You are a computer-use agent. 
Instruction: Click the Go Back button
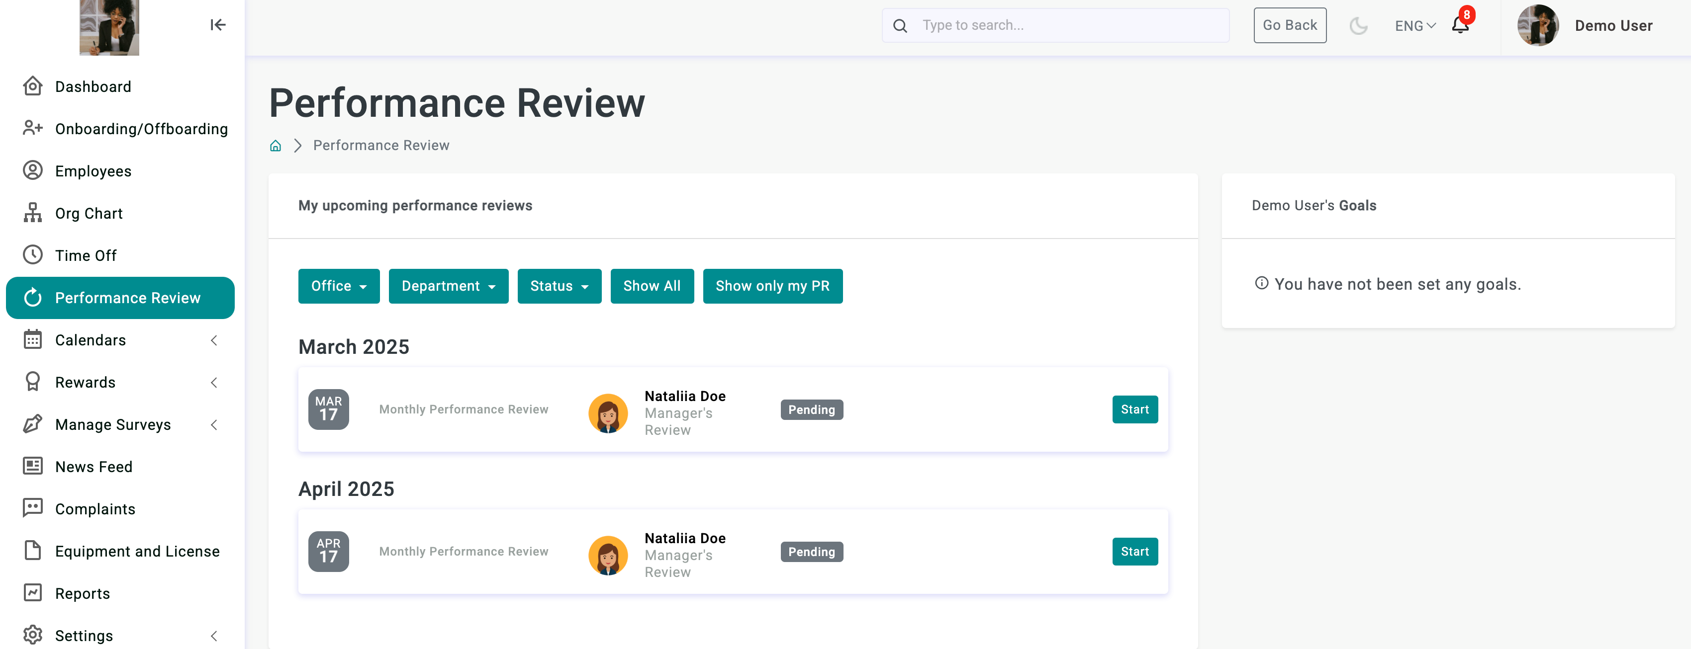(1289, 26)
